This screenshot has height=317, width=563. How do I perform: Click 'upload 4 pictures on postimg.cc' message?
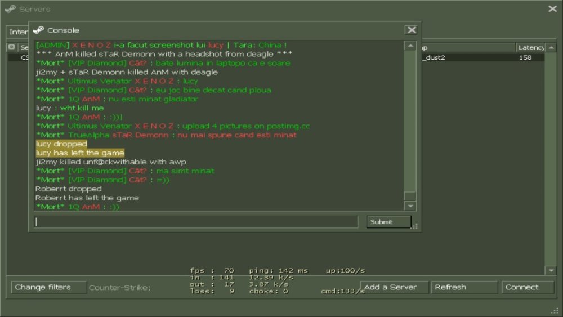click(x=246, y=126)
